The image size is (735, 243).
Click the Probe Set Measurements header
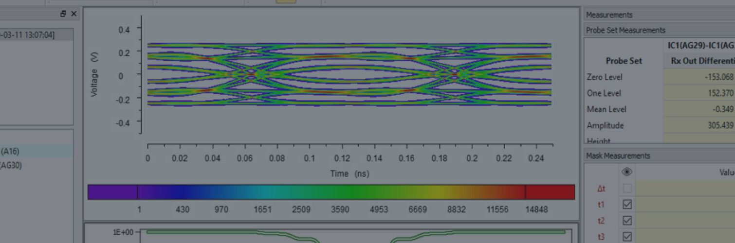click(x=625, y=30)
